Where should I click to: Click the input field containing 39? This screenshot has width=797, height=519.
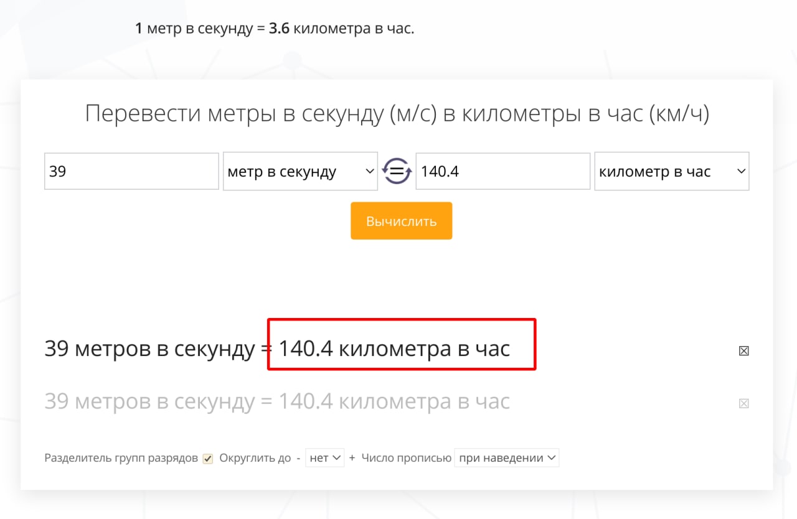tap(131, 171)
